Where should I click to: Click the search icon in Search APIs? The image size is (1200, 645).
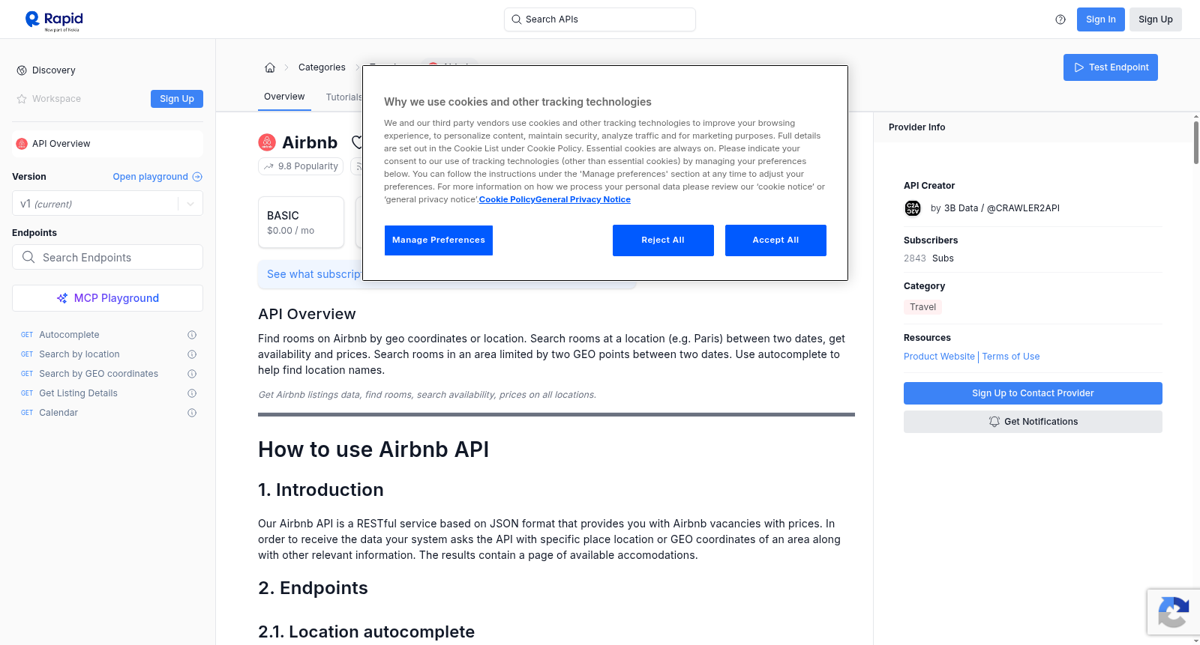[x=516, y=19]
